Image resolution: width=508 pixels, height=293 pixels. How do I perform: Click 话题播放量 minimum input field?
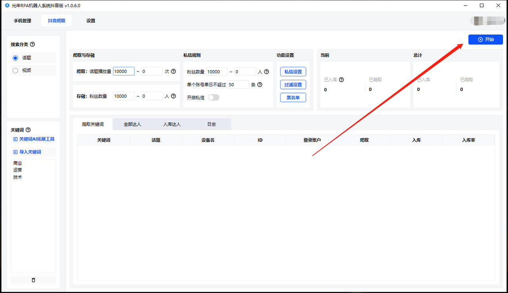coord(123,71)
